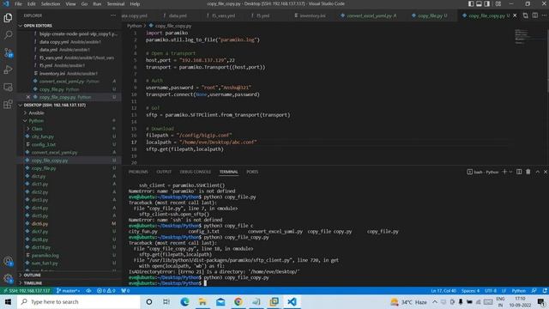Open File Explorer from the taskbar
The height and width of the screenshot is (309, 549).
point(202,301)
